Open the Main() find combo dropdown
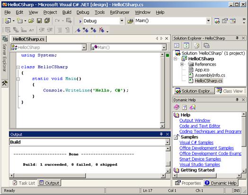This screenshot has width=248, height=195. pos(208,21)
